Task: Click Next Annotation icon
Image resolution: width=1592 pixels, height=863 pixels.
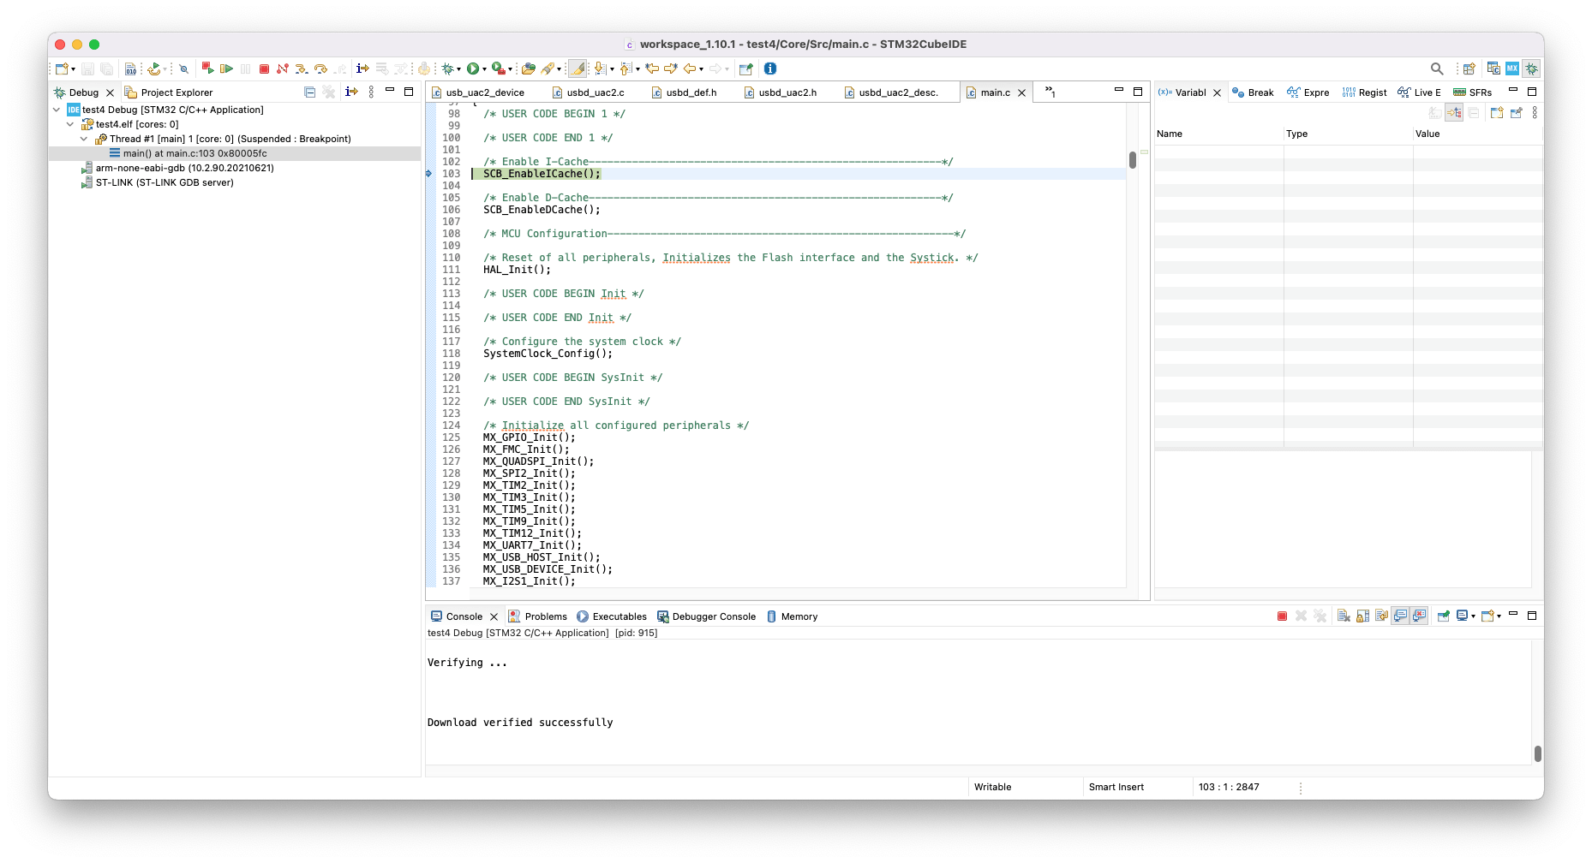Action: (x=600, y=68)
